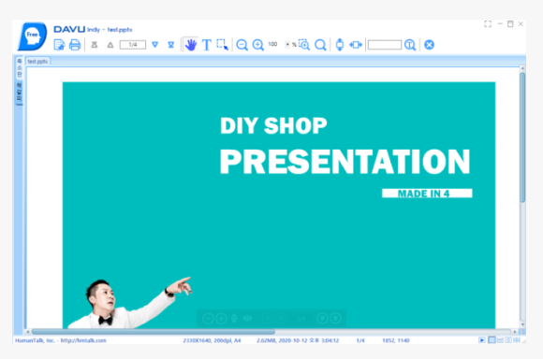Viewport: 543px width, 359px height.
Task: Switch to the test.pptx document tab
Action: click(37, 61)
